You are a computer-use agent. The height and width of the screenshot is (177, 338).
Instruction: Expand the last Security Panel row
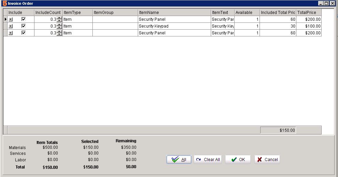(x=11, y=33)
